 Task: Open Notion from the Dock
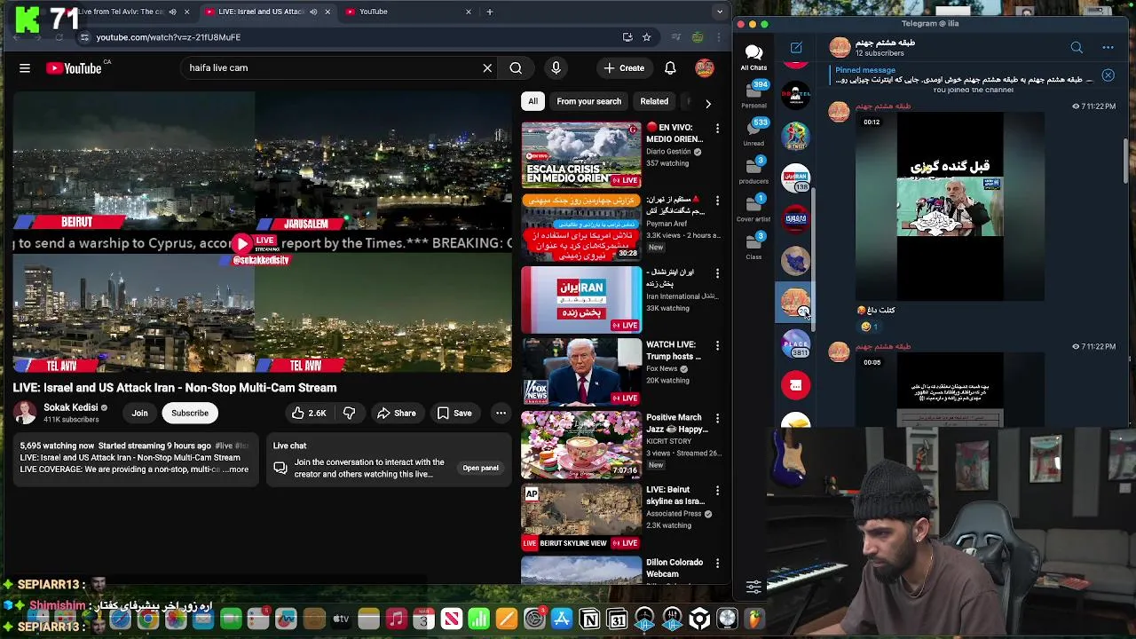tap(589, 619)
